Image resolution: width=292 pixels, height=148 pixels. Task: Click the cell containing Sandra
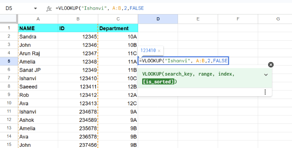[38, 37]
